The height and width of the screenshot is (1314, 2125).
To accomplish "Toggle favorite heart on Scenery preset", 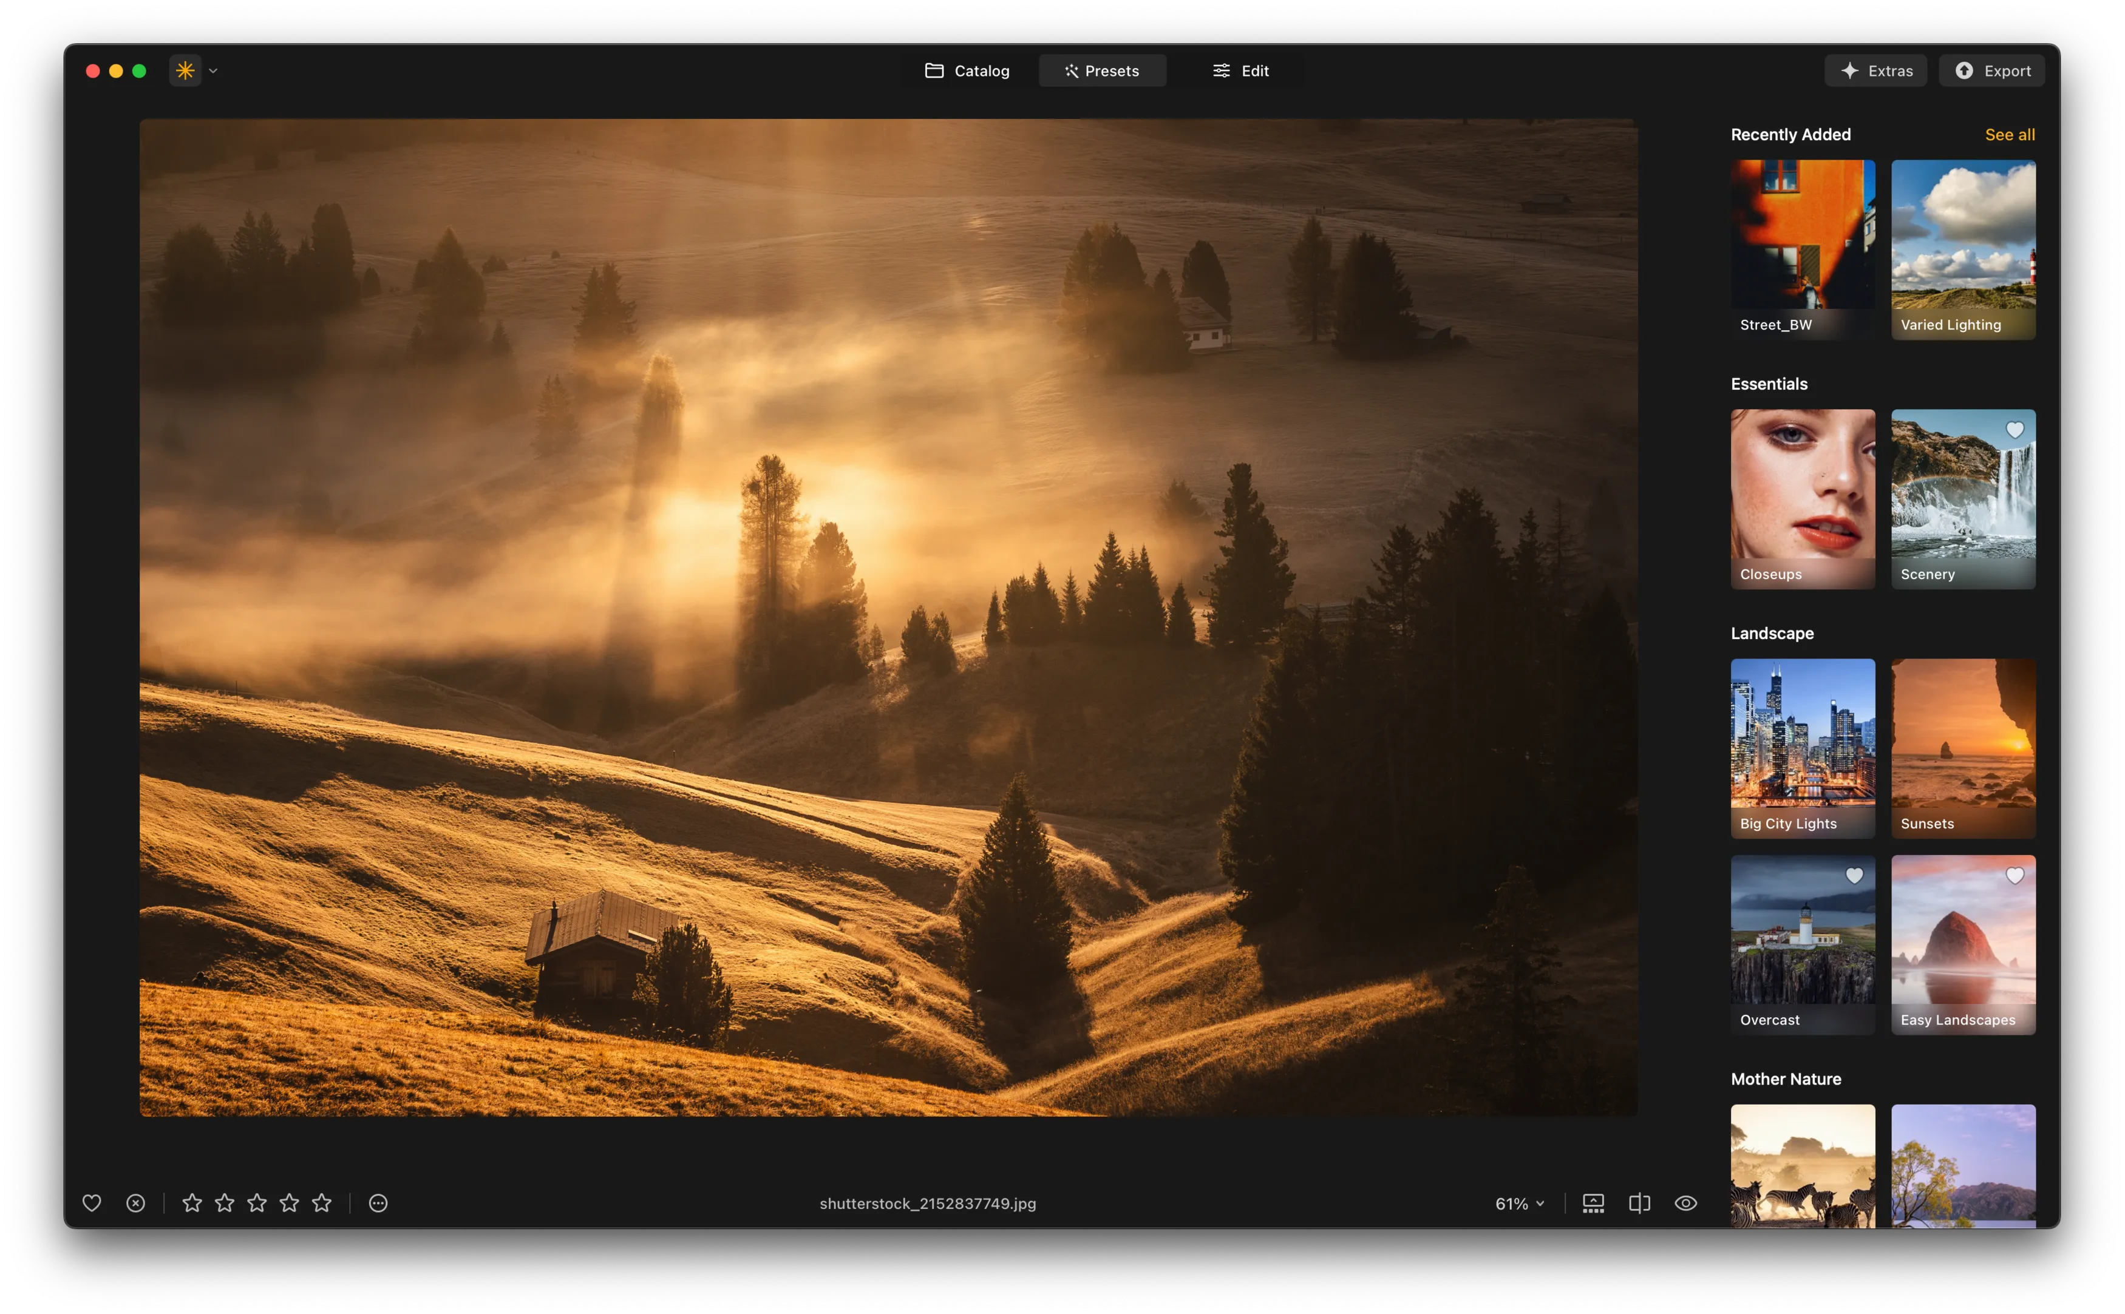I will [2014, 430].
